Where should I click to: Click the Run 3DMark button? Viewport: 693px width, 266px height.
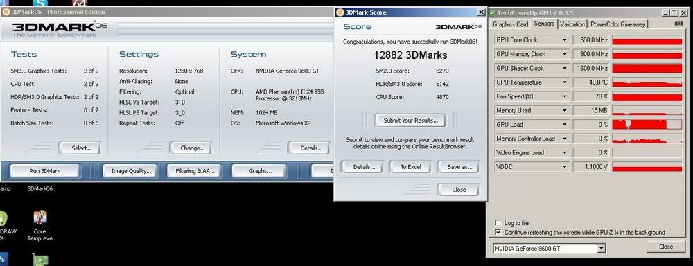click(44, 171)
